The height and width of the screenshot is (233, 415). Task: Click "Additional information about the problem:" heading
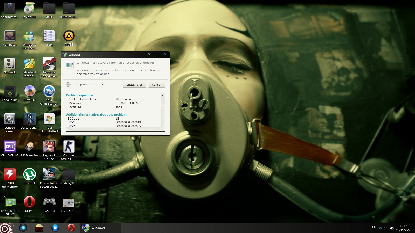point(97,115)
